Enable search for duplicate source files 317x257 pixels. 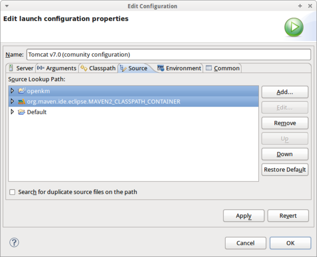[12, 192]
